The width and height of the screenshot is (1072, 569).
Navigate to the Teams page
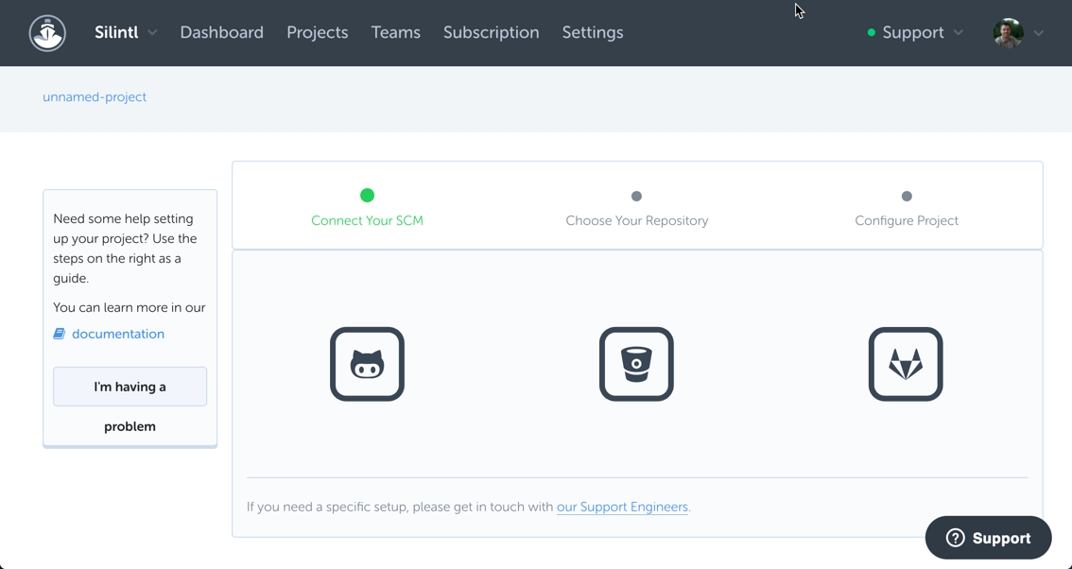coord(395,33)
